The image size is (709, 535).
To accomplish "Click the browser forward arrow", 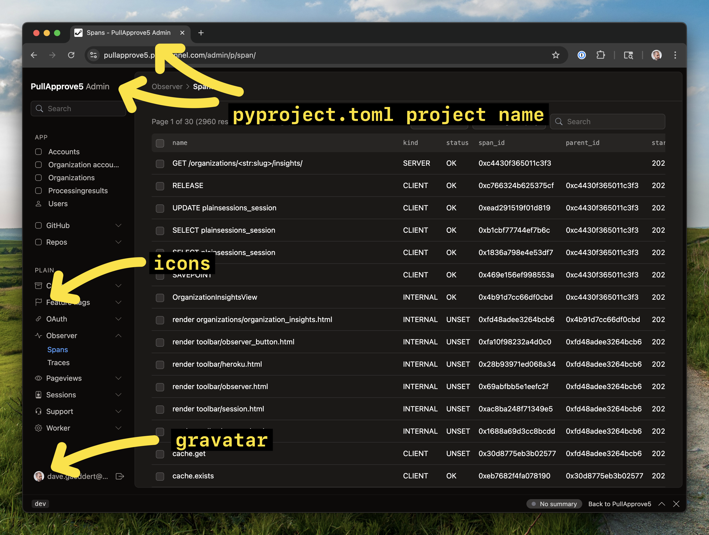I will (52, 55).
